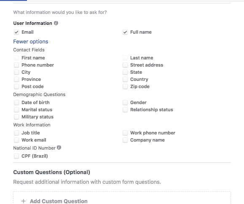Tick the Relationship status checkbox
Screen dimensions: 244x204
click(x=125, y=110)
